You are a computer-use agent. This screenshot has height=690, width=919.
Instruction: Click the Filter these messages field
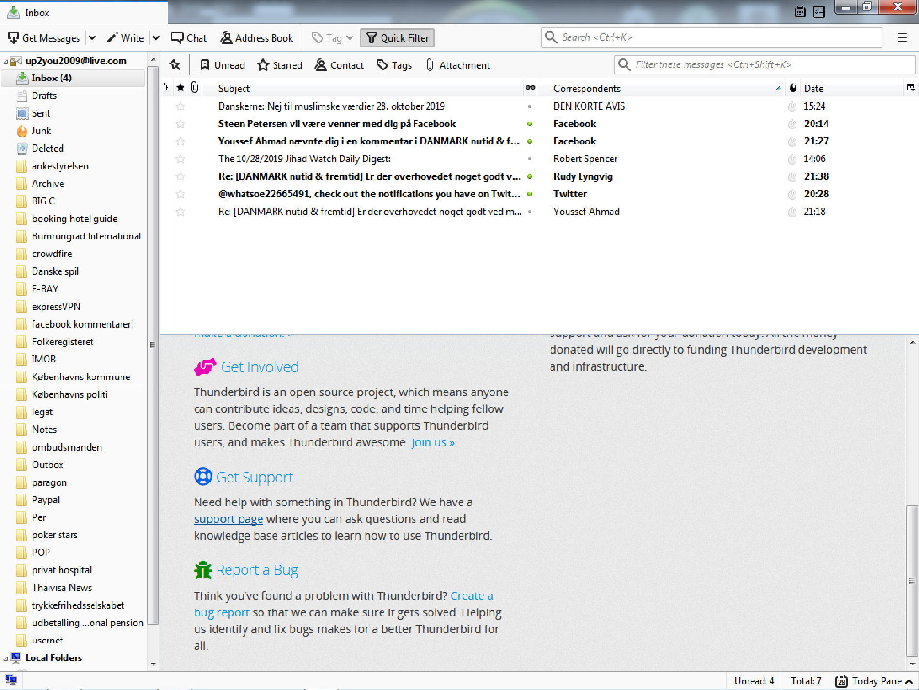point(765,64)
